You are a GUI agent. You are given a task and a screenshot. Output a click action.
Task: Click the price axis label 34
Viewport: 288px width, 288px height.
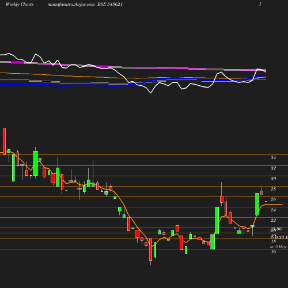[273, 157]
